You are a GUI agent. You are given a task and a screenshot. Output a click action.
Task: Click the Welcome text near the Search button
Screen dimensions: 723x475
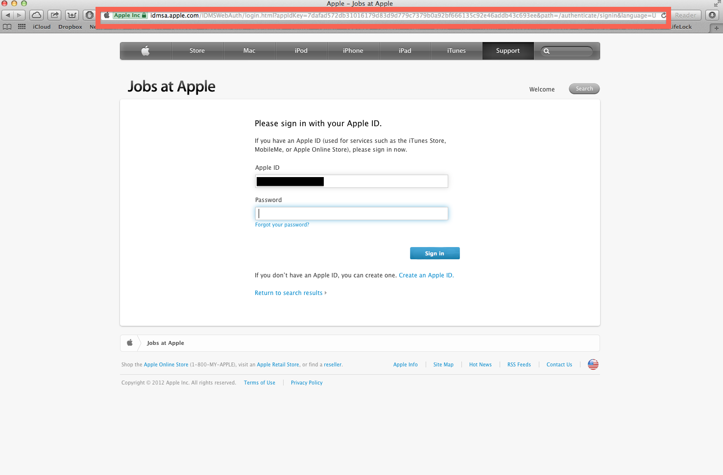[x=542, y=89]
